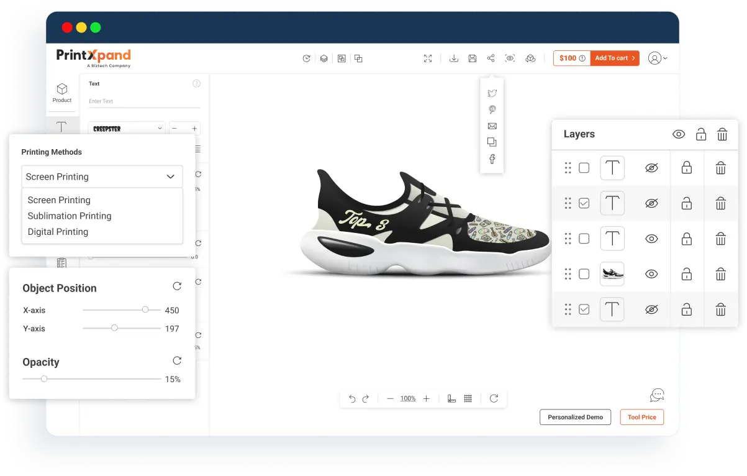Image resolution: width=747 pixels, height=476 pixels.
Task: Select Sublimation Printing option
Action: coord(70,216)
